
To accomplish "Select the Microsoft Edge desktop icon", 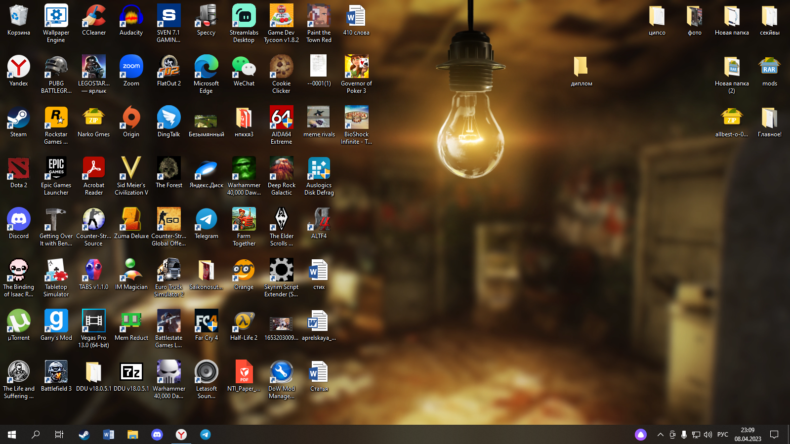I will tap(207, 74).
